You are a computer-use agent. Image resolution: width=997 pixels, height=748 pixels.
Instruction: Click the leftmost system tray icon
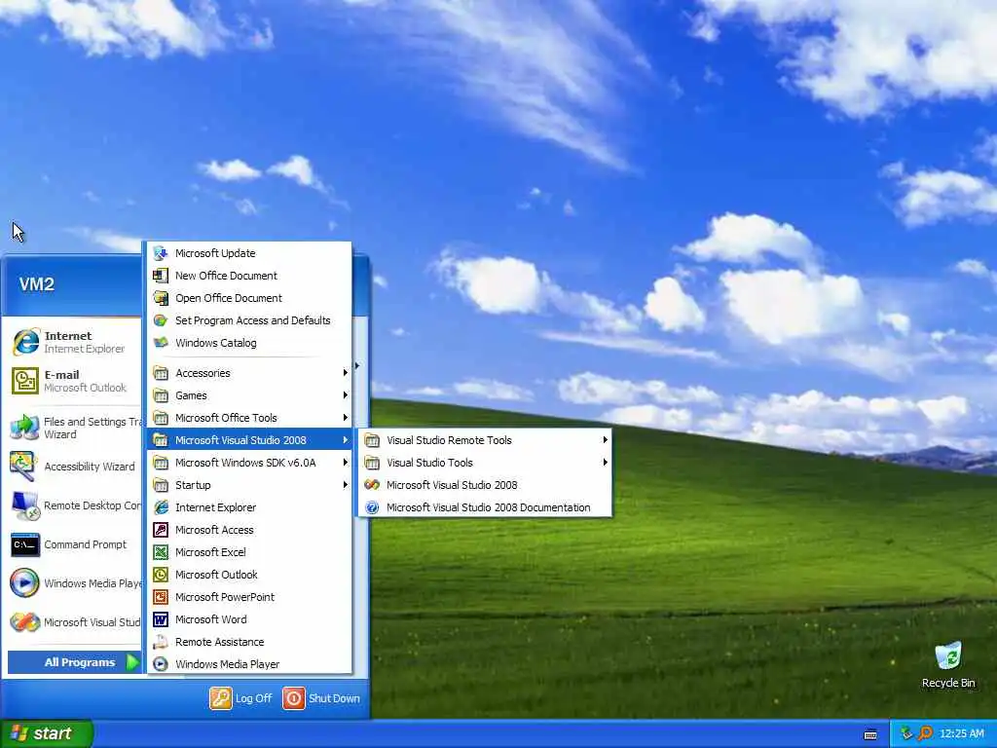[906, 733]
